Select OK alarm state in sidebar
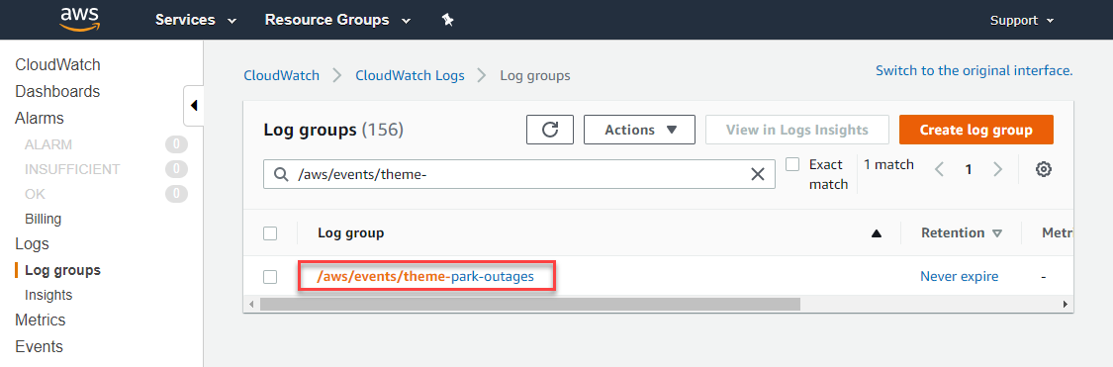Viewport: 1113px width, 367px height. 35,194
